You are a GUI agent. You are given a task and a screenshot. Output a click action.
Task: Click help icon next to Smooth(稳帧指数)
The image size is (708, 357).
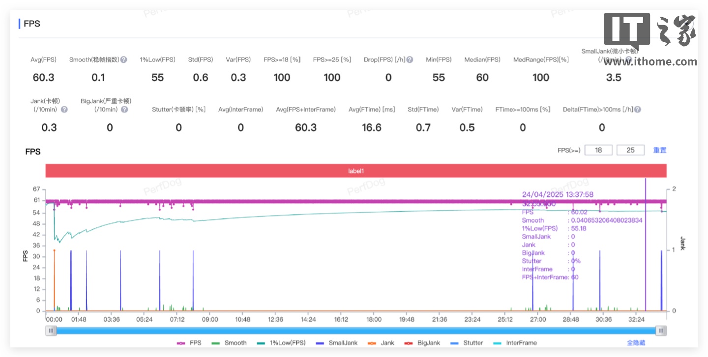click(124, 59)
